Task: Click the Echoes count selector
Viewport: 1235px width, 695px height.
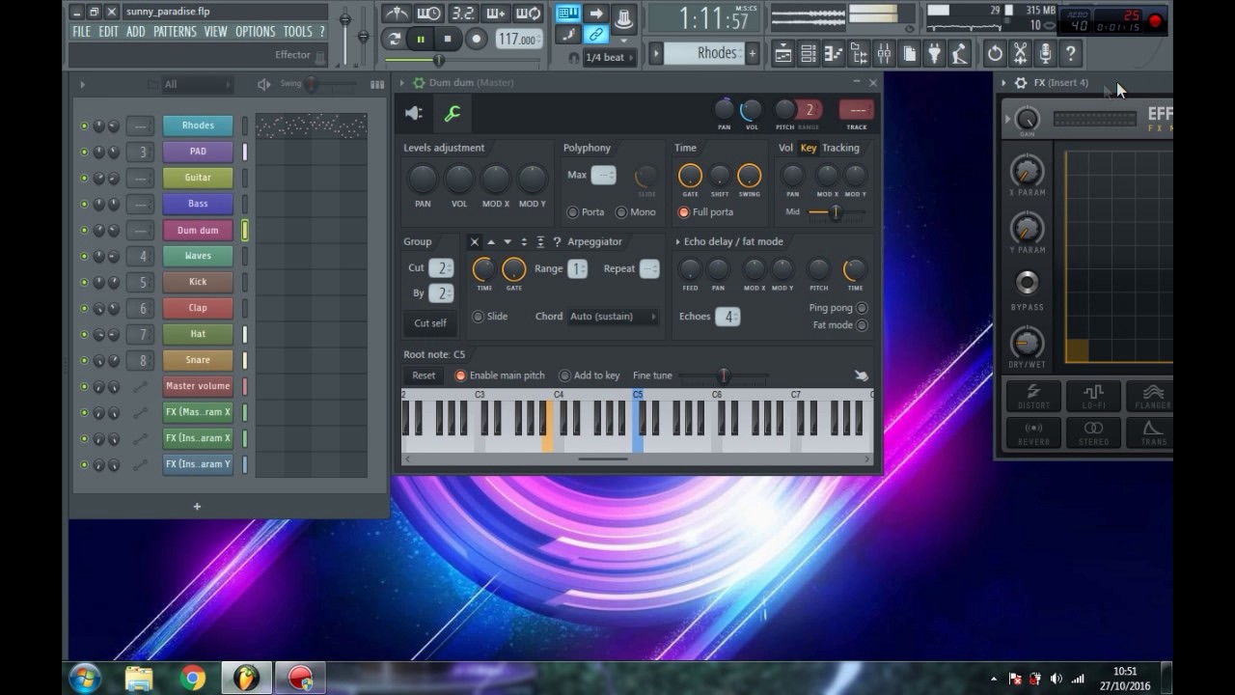Action: 727,317
